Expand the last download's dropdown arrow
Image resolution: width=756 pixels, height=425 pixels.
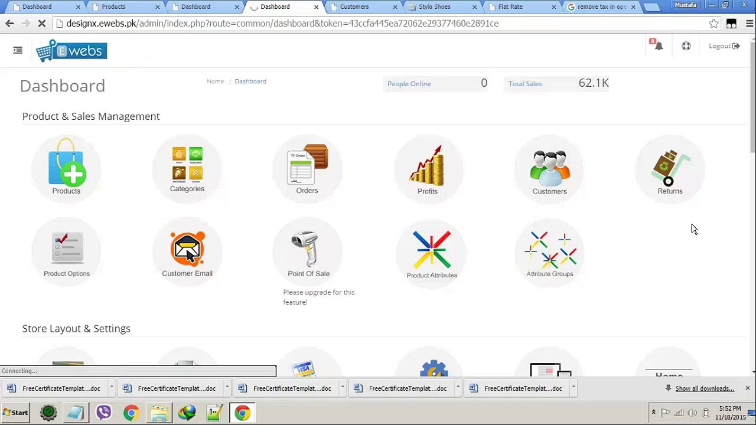573,388
